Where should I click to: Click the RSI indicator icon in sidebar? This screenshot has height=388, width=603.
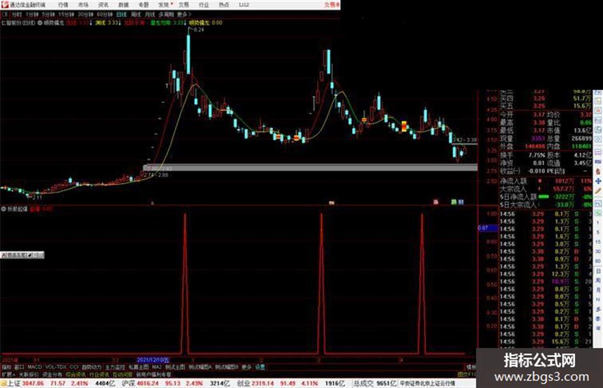pyautogui.click(x=598, y=162)
